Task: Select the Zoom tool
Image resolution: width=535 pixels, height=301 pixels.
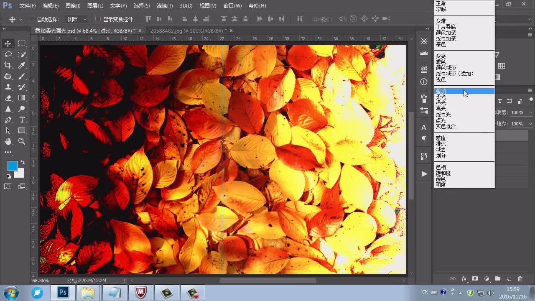Action: tap(22, 141)
